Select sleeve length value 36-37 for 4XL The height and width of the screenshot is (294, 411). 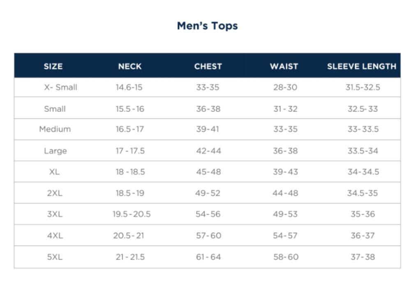[x=363, y=236]
